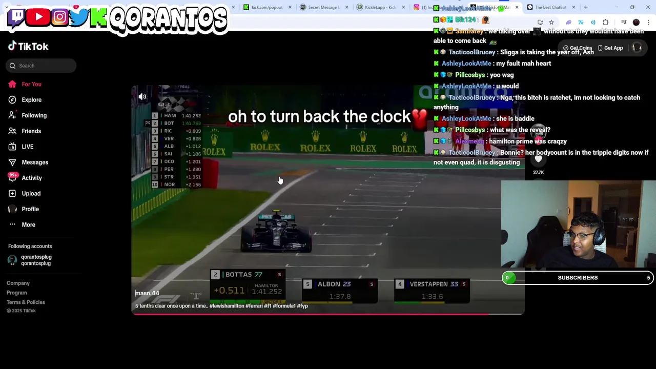This screenshot has height=369, width=656.
Task: Open the Chrome three-dot menu
Action: click(x=649, y=22)
